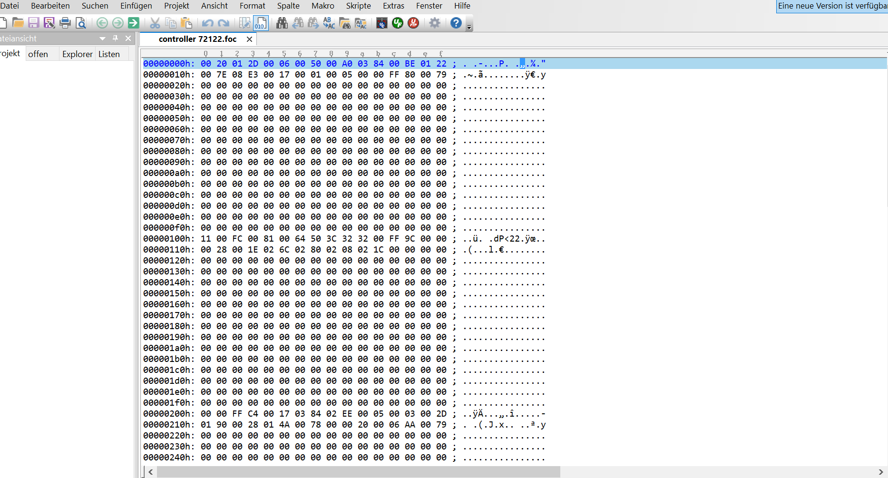This screenshot has width=888, height=478.
Task: Click the new version available notice
Action: click(x=832, y=6)
